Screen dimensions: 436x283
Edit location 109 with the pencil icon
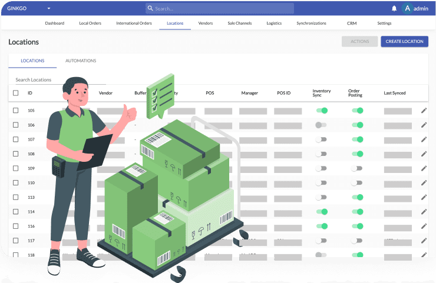click(424, 168)
